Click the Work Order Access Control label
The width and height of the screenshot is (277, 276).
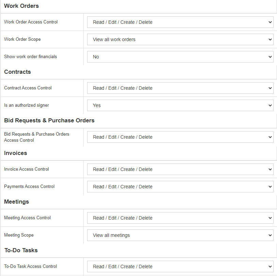pyautogui.click(x=31, y=22)
